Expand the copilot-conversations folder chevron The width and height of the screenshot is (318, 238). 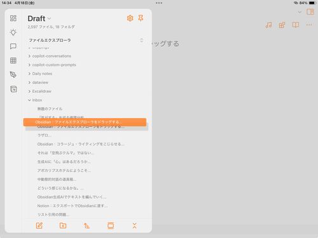click(x=29, y=56)
